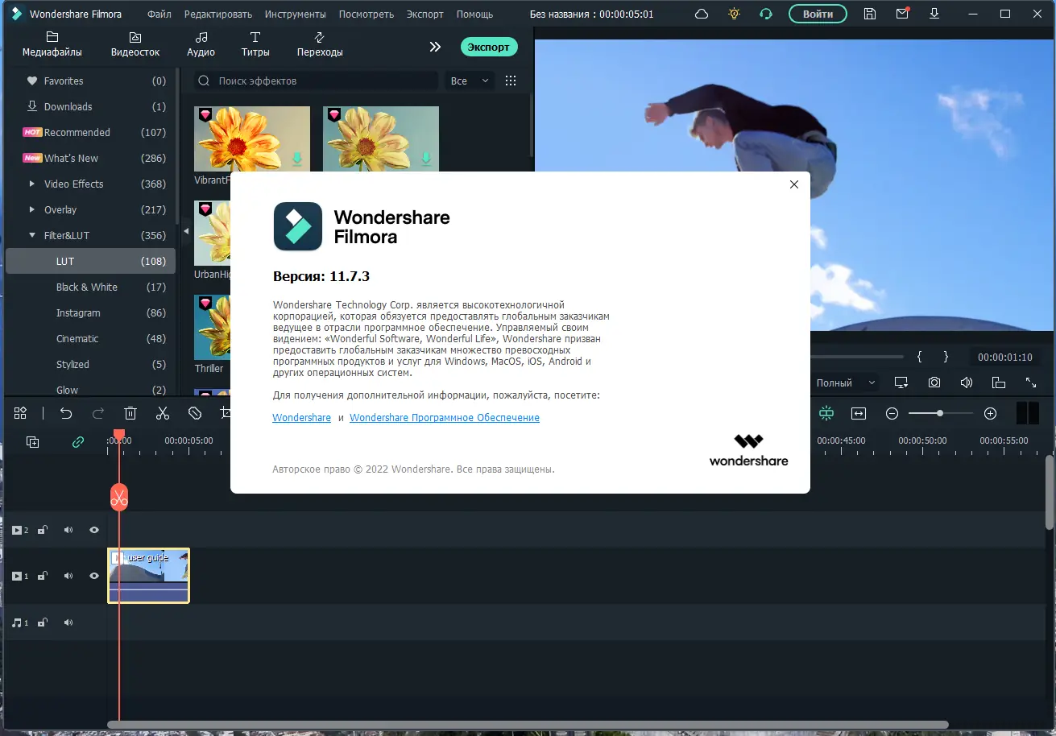Mute video track 2 speaker
The width and height of the screenshot is (1056, 736).
coord(68,530)
